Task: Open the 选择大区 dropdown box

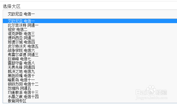Action: (x=90, y=14)
